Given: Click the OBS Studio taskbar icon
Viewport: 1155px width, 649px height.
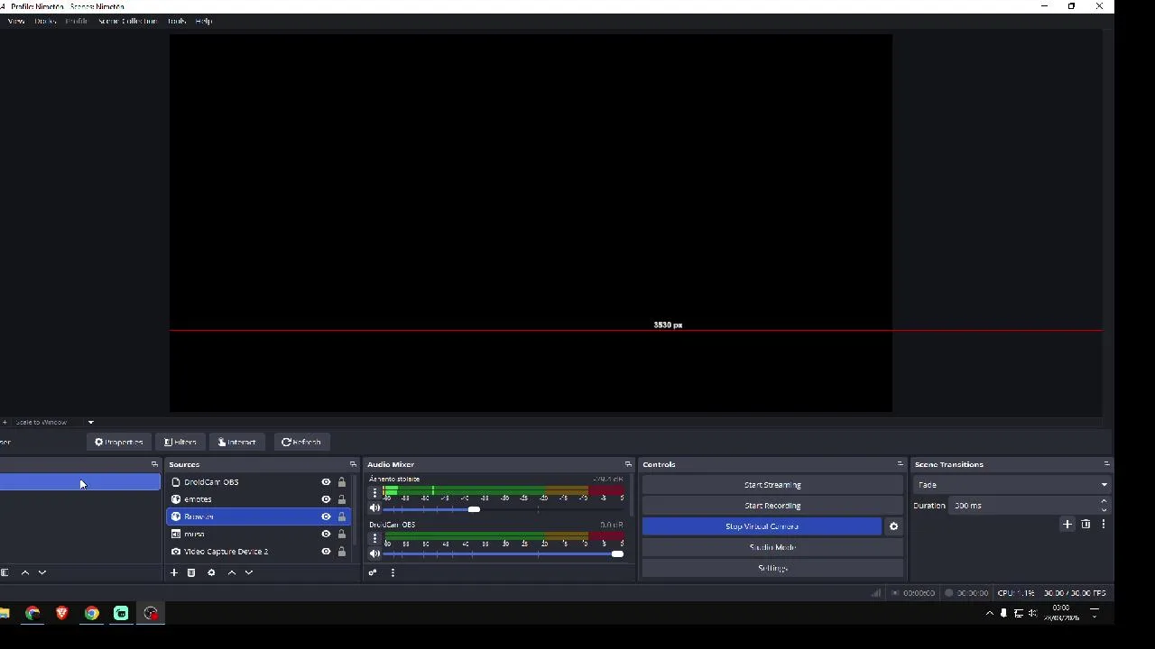Looking at the screenshot, I should [x=151, y=614].
